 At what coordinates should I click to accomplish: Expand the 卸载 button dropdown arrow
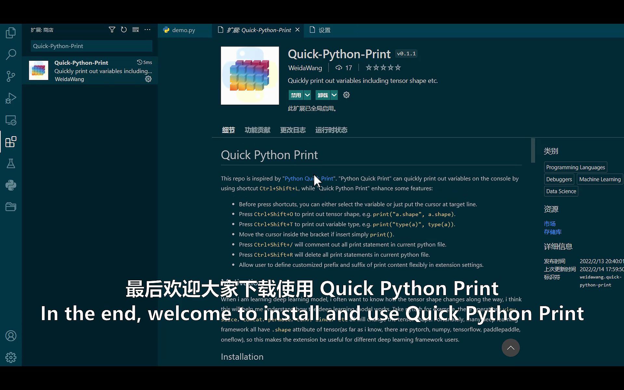click(334, 95)
